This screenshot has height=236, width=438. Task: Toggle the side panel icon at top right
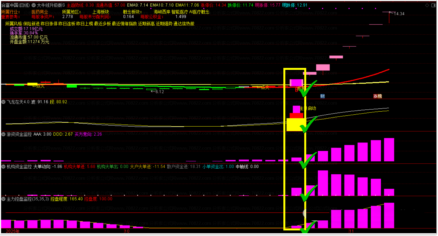pyautogui.click(x=433, y=5)
